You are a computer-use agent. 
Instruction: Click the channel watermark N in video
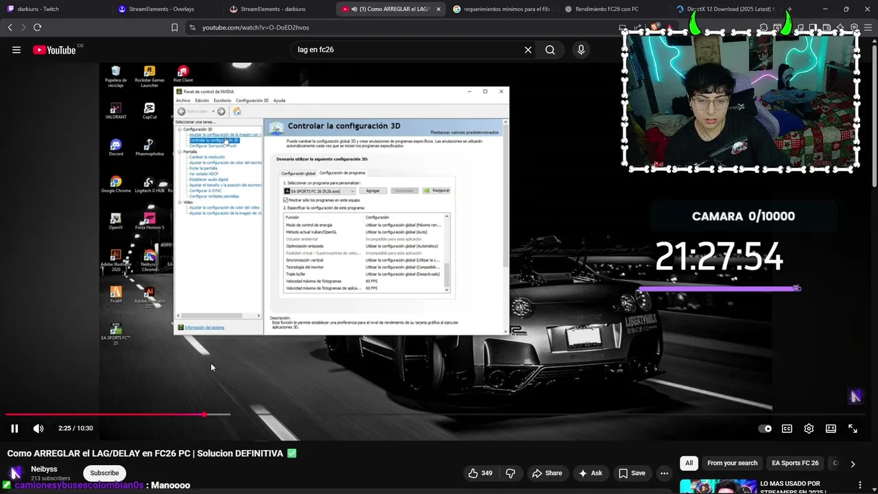coord(855,396)
